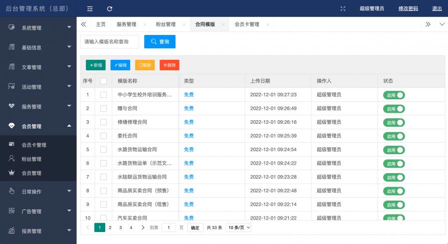Viewport: 448px width, 244px height.
Task: Disable the 启用 switch for 委托合同
Action: coord(394,136)
